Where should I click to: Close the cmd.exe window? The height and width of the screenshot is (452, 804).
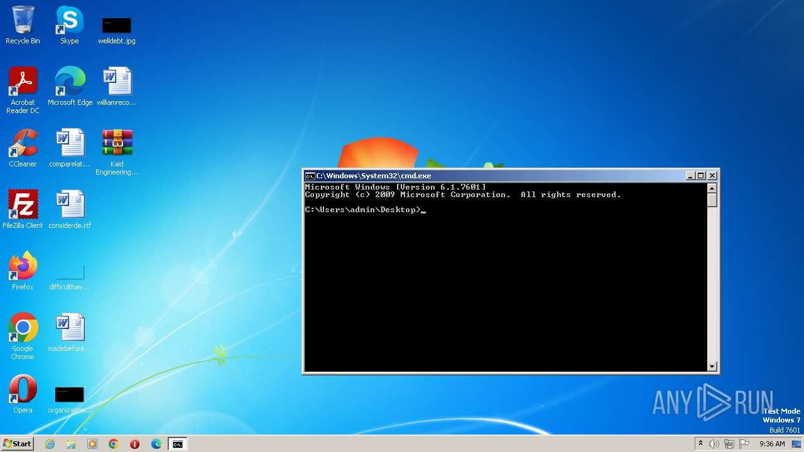pos(712,176)
